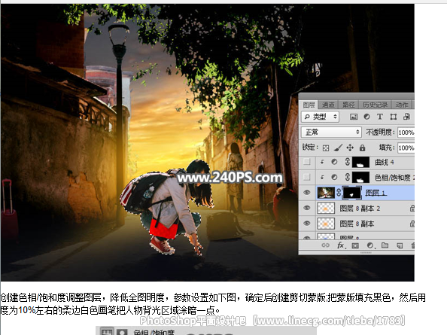Viewport: 447px width, 335px height.
Task: Click the 填充 100% field
Action: click(406, 148)
